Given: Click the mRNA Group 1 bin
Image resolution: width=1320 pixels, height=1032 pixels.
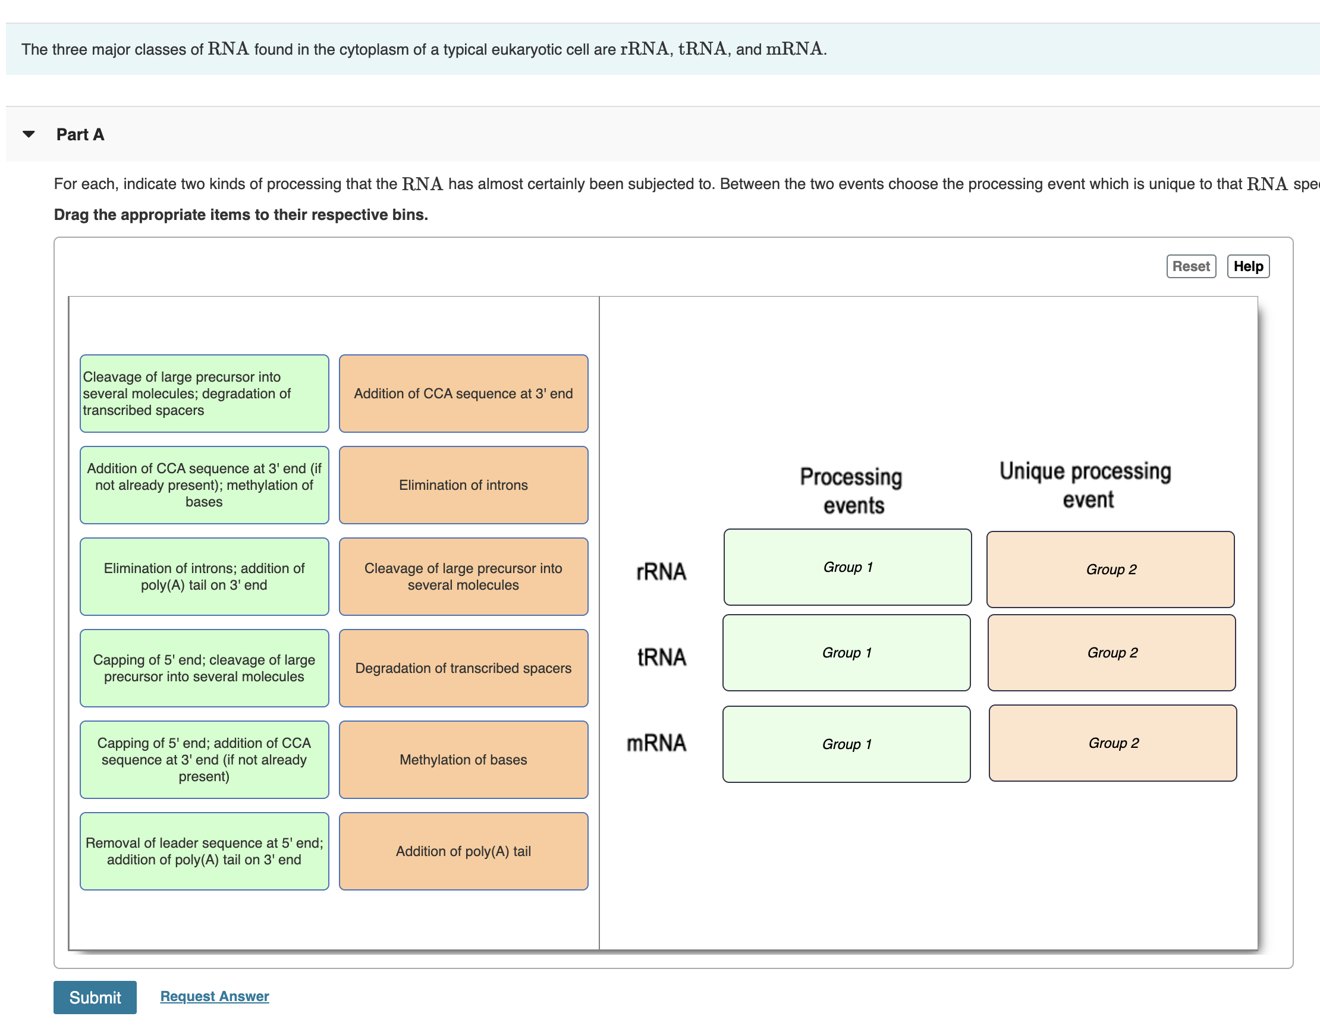Looking at the screenshot, I should (846, 744).
